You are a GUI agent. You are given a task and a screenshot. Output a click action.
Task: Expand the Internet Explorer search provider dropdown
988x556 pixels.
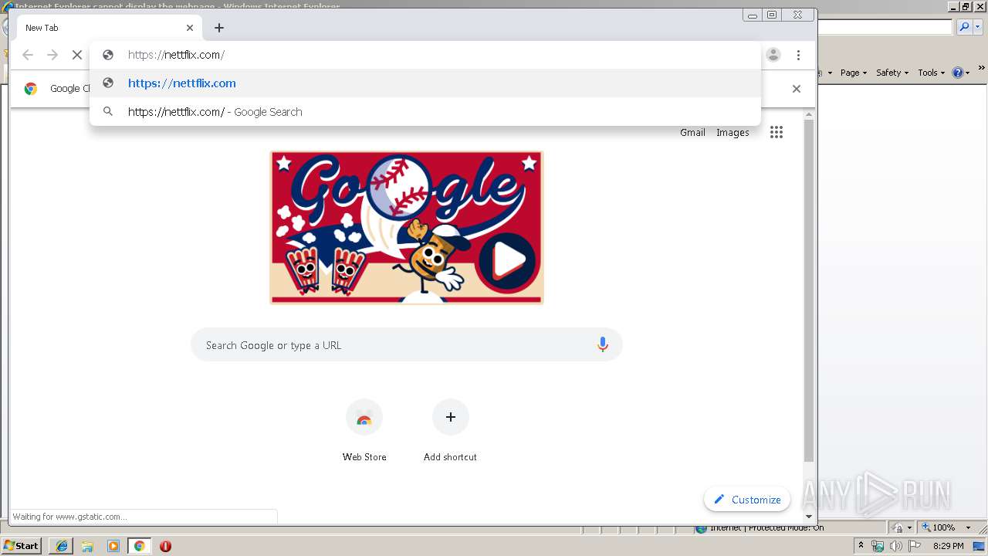(977, 27)
